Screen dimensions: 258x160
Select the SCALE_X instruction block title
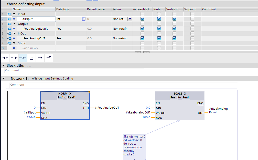pos(179,94)
